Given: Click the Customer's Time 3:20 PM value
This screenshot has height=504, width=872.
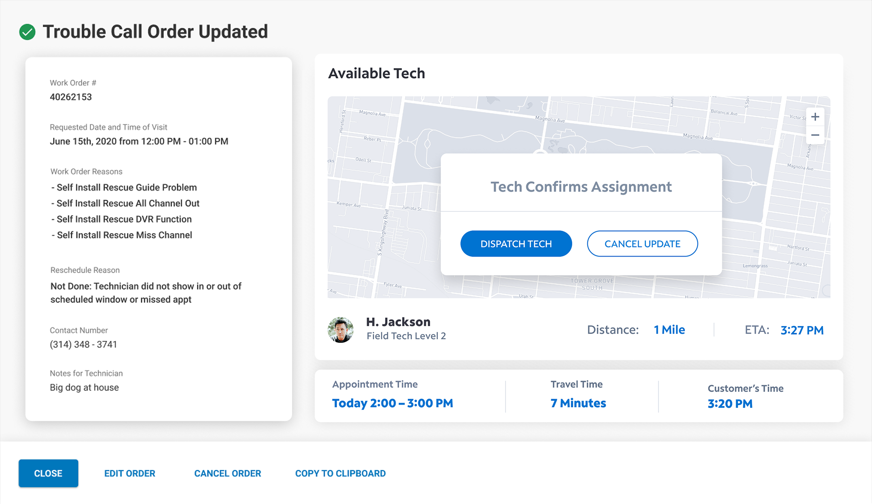Looking at the screenshot, I should 730,404.
